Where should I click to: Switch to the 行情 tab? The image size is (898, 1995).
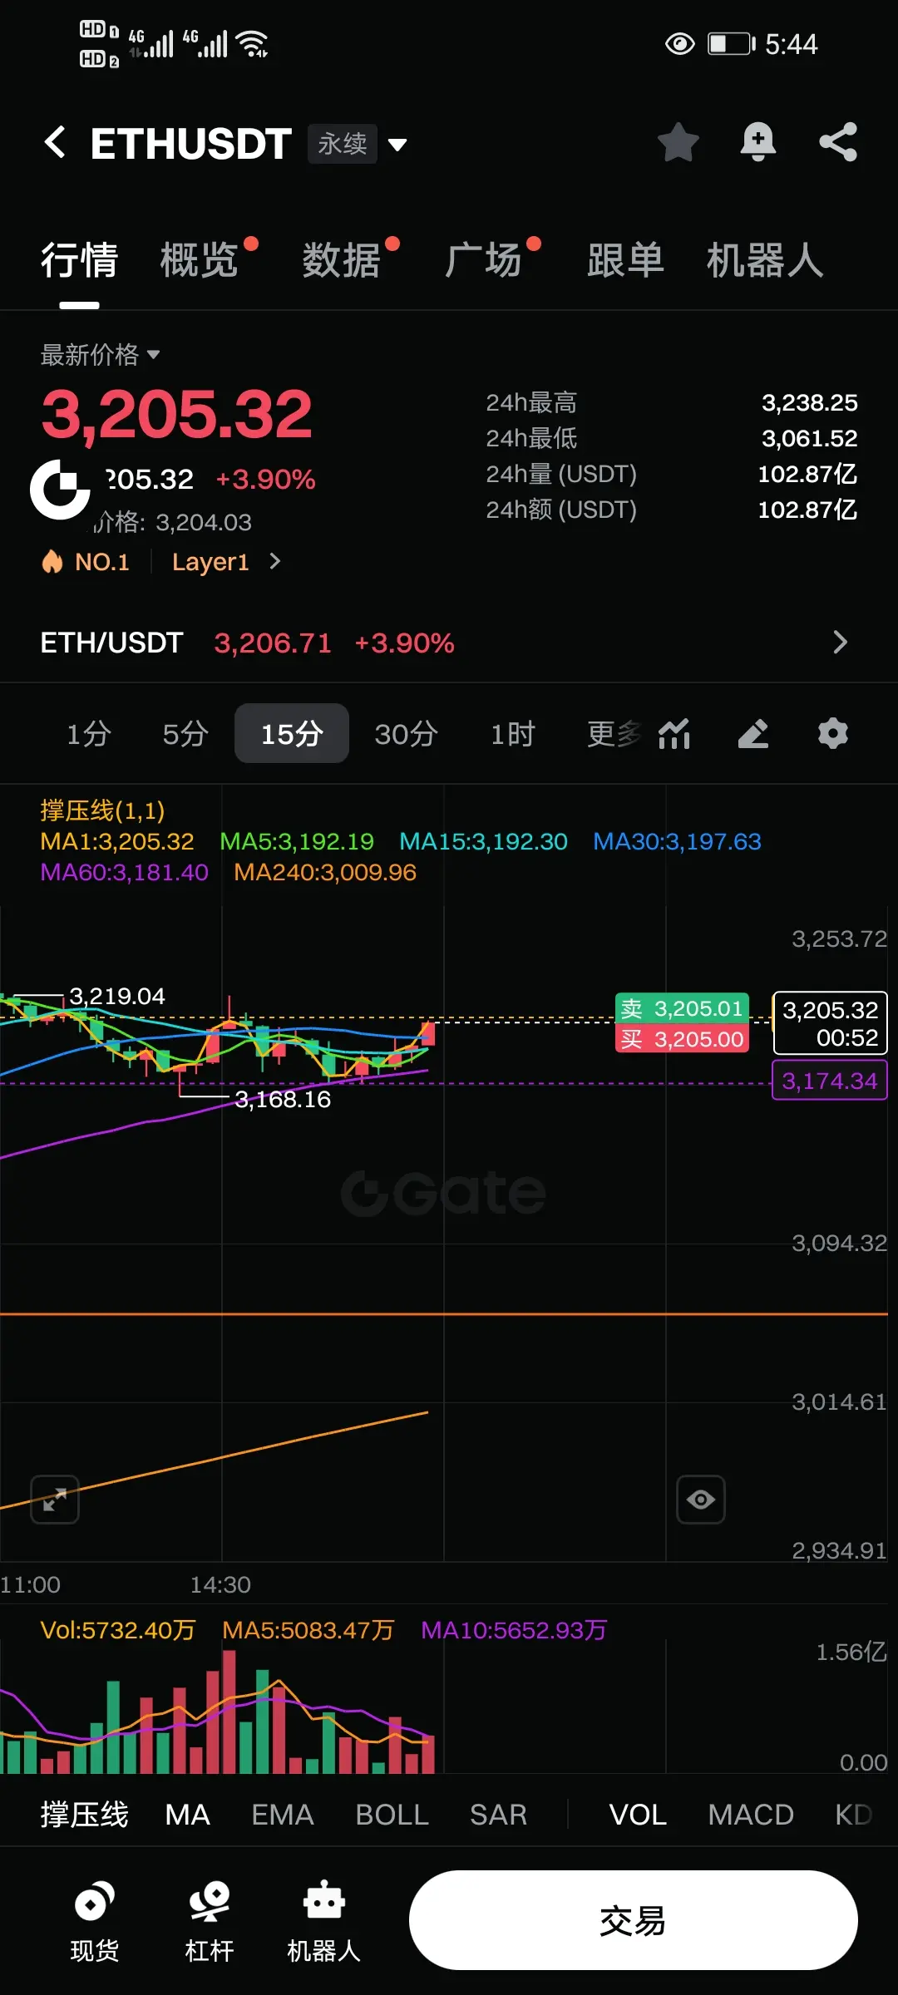click(x=79, y=260)
